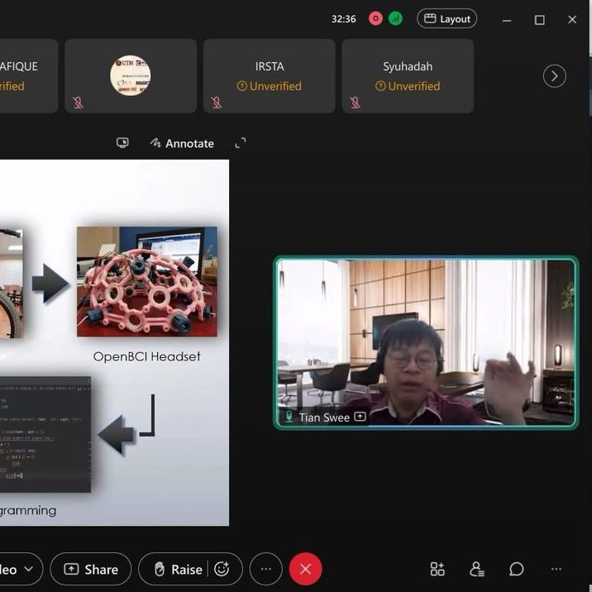Viewport: 592px width, 592px height.
Task: Click code screenshot in shared slide
Action: [x=45, y=434]
